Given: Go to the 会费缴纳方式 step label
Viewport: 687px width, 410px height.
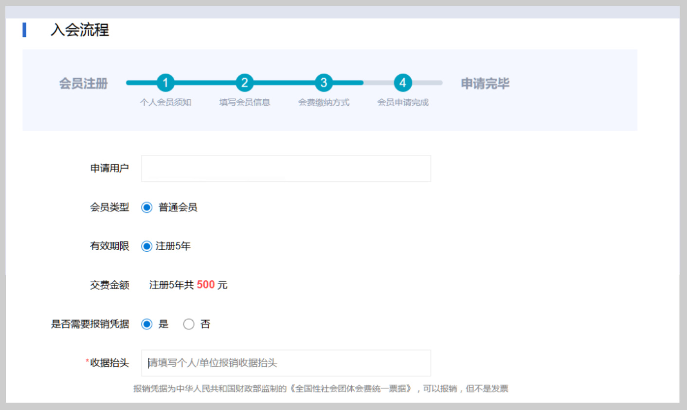Looking at the screenshot, I should pos(324,102).
